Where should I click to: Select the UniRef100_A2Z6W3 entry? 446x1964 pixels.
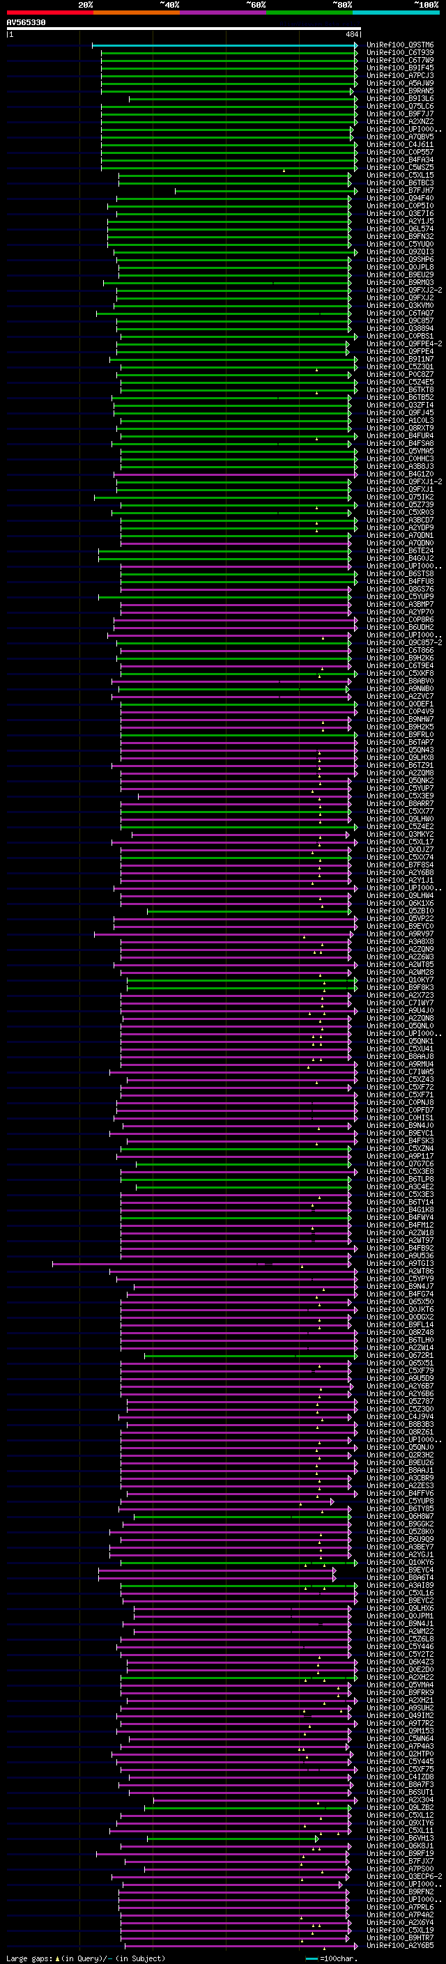coord(400,957)
